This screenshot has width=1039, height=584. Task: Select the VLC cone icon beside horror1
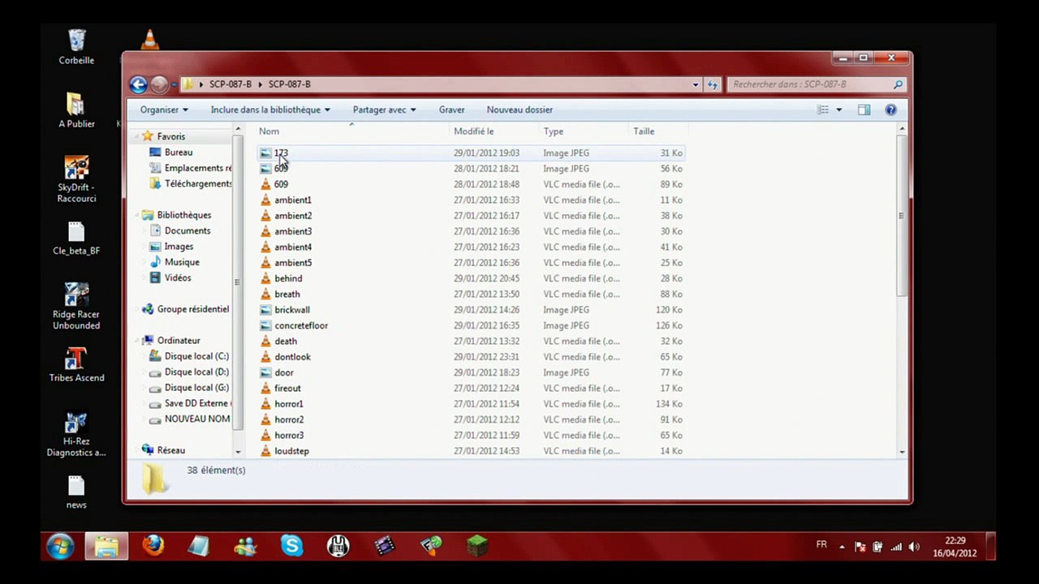click(x=265, y=404)
